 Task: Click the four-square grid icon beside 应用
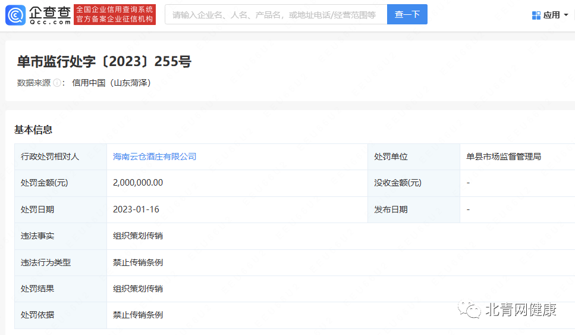pos(536,15)
